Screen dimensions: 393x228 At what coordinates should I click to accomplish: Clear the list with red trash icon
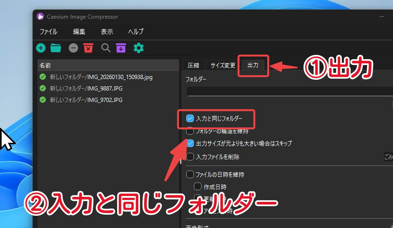(x=88, y=48)
